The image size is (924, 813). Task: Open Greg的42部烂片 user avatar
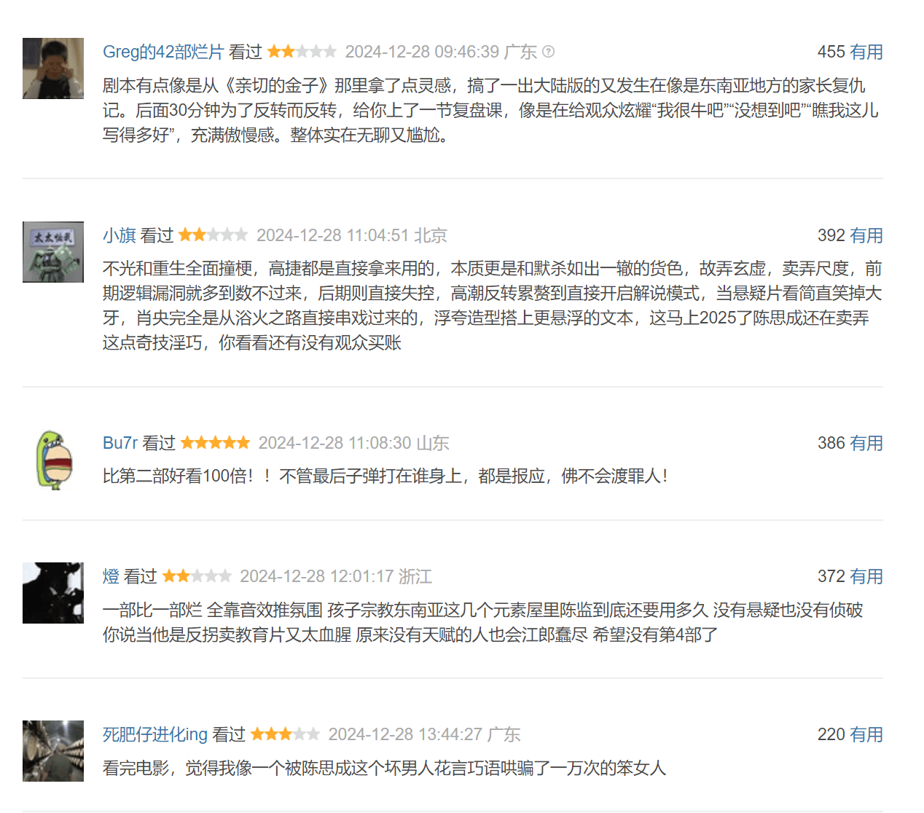pos(53,68)
